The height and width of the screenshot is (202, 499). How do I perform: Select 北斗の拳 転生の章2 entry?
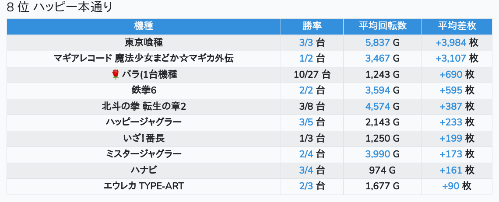point(144,107)
